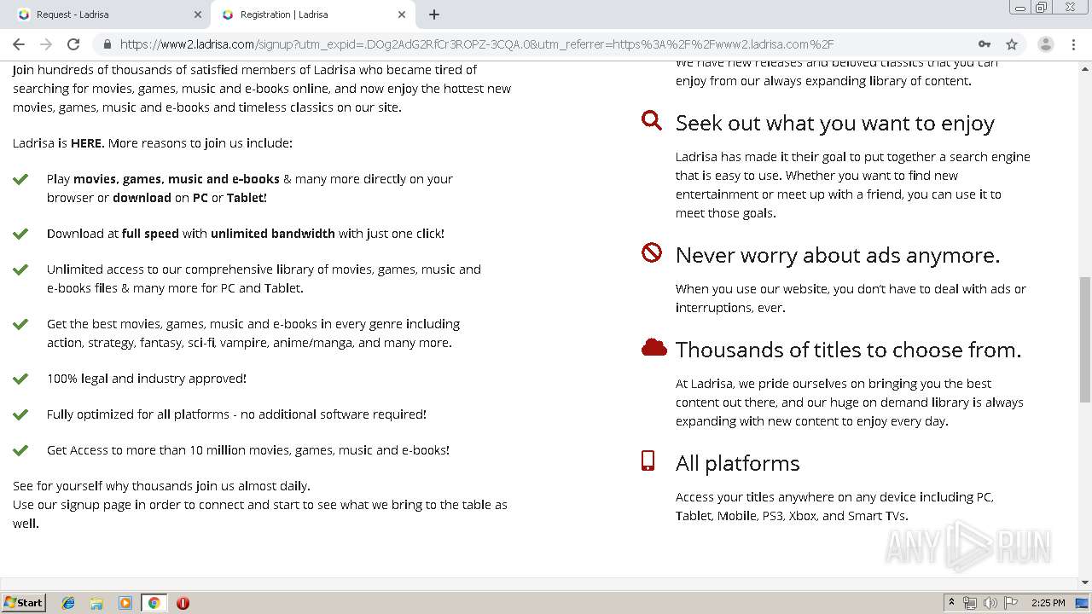
Task: Open File Explorer from the taskbar
Action: tap(96, 603)
